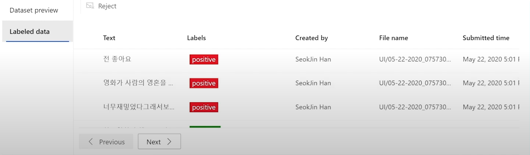Sort by Submitted time column header
This screenshot has width=530, height=155.
pos(486,38)
